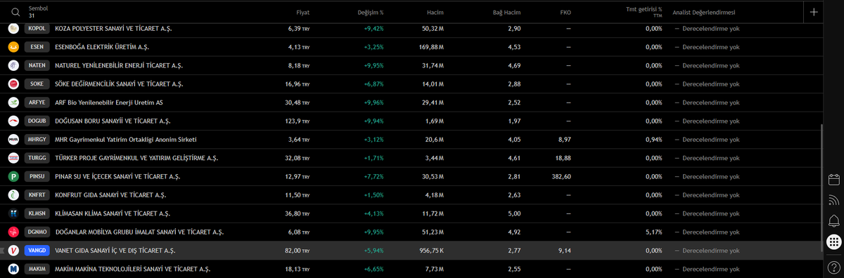Click the 5,17% dividend yield value
This screenshot has height=278, width=844.
pyautogui.click(x=653, y=232)
